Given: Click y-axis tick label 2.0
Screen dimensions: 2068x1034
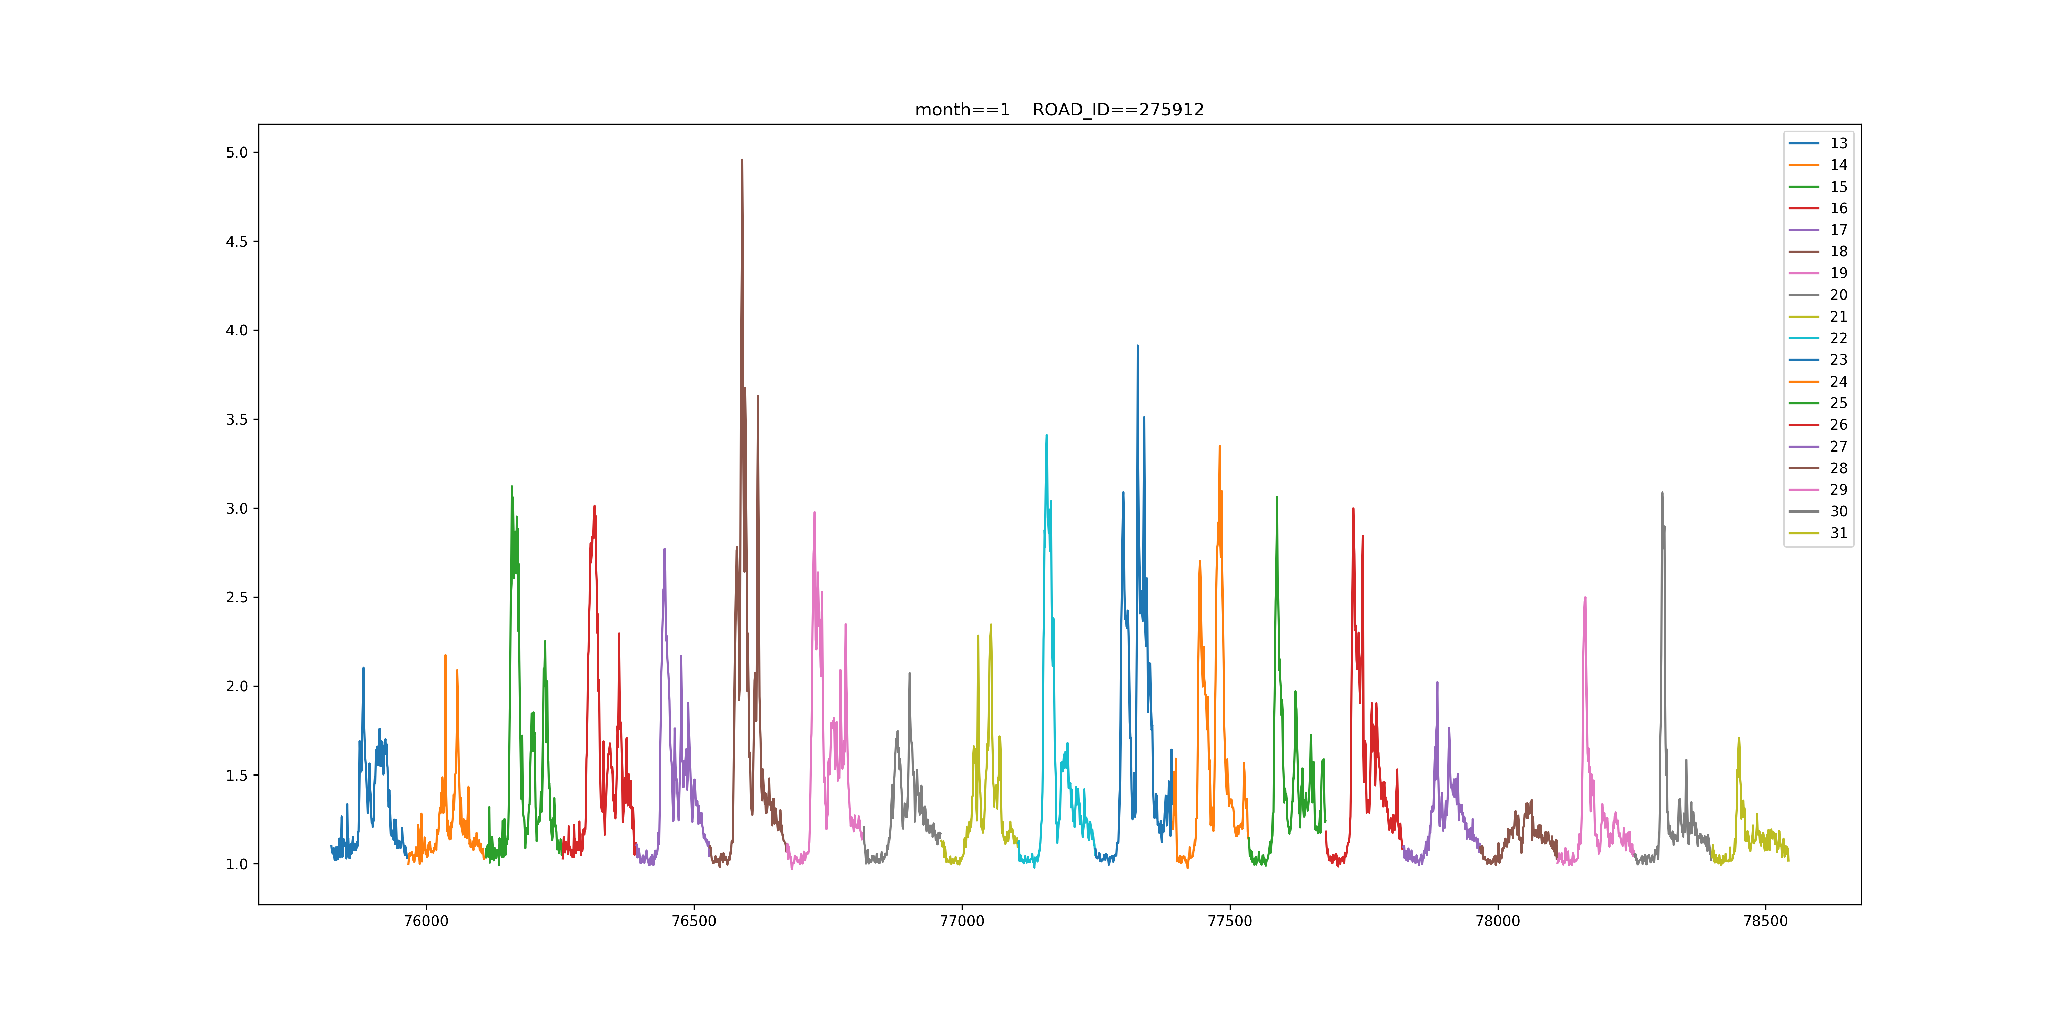Looking at the screenshot, I should click(237, 686).
